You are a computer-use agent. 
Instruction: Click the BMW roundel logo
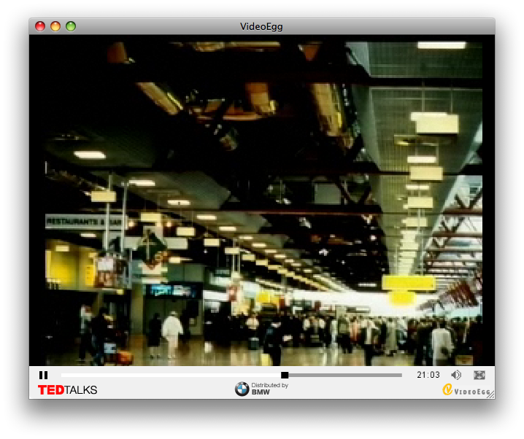pos(242,389)
